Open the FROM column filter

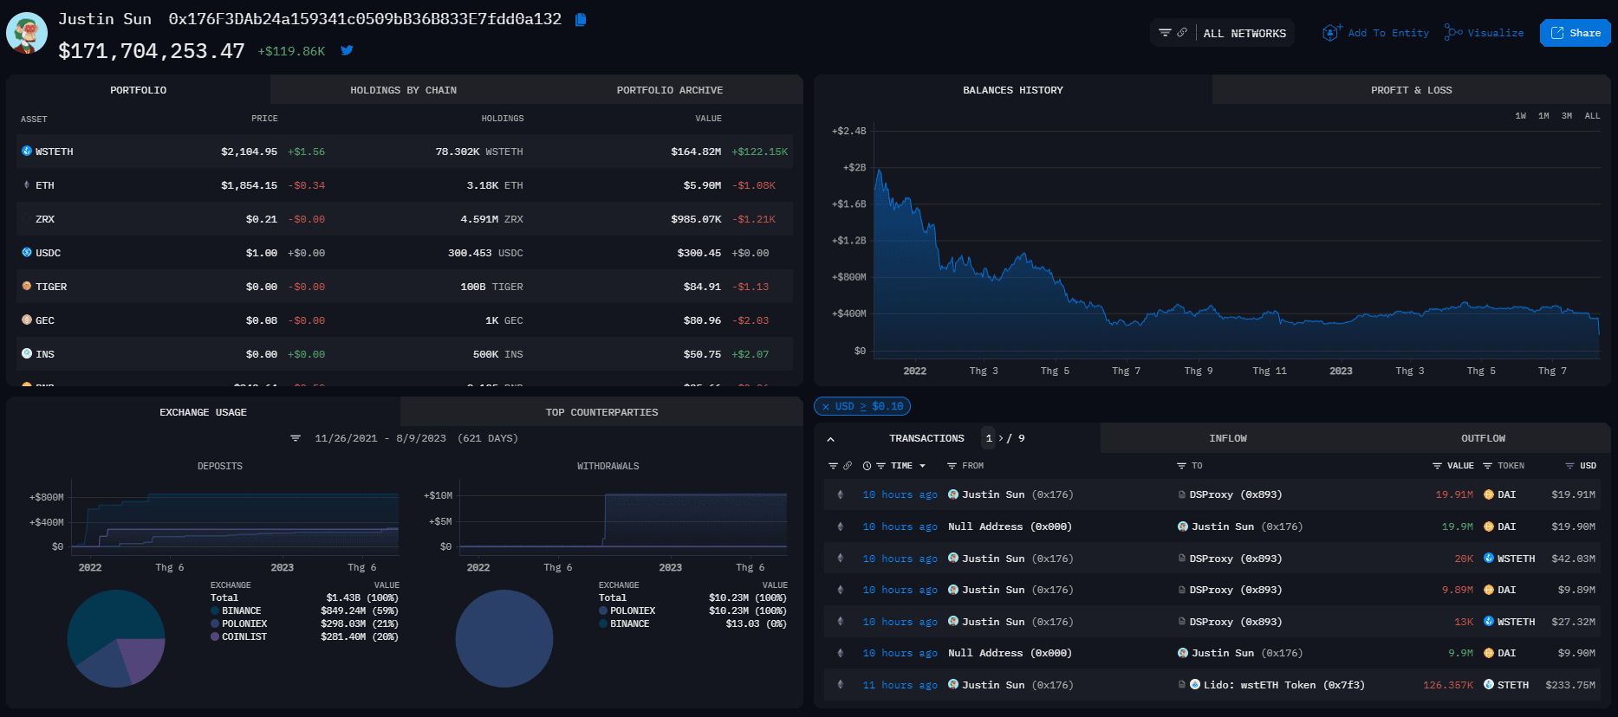click(952, 466)
